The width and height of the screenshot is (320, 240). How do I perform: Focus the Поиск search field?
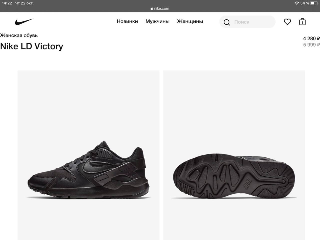click(x=252, y=22)
